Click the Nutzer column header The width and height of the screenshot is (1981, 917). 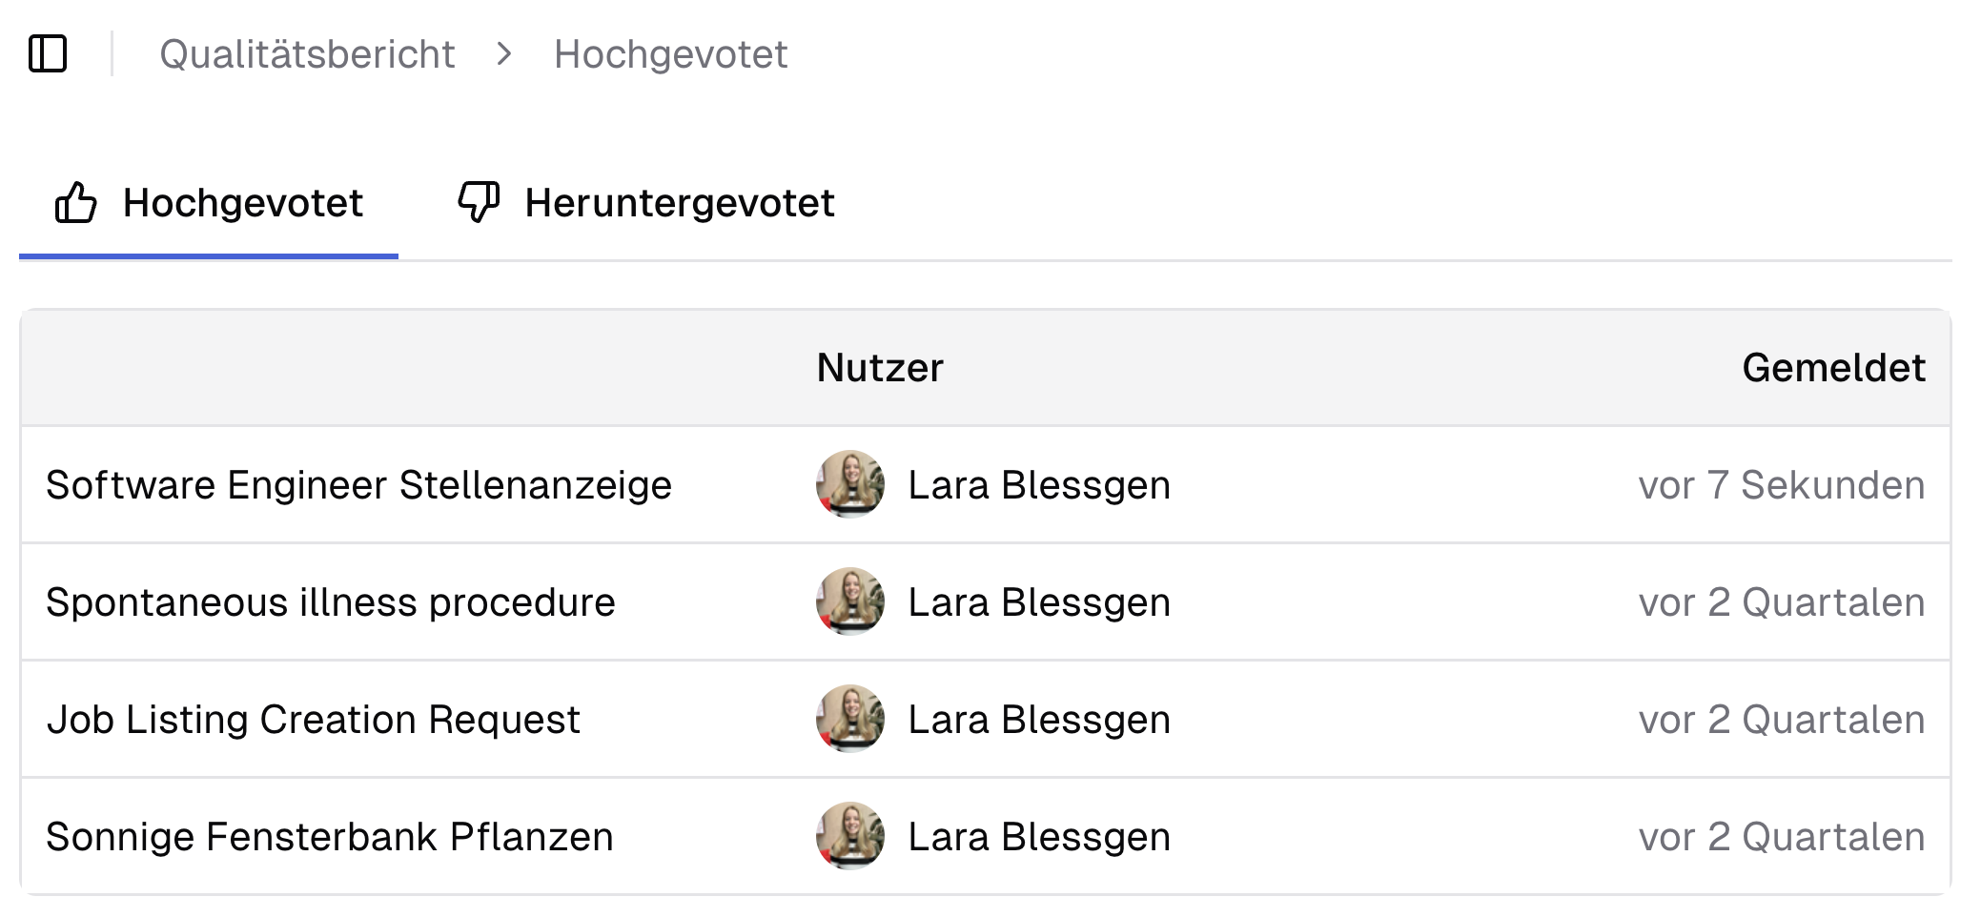880,367
